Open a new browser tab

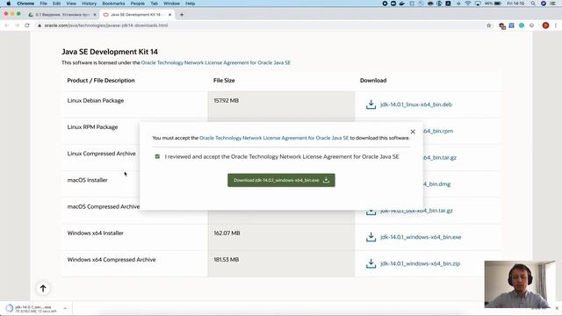pyautogui.click(x=182, y=15)
